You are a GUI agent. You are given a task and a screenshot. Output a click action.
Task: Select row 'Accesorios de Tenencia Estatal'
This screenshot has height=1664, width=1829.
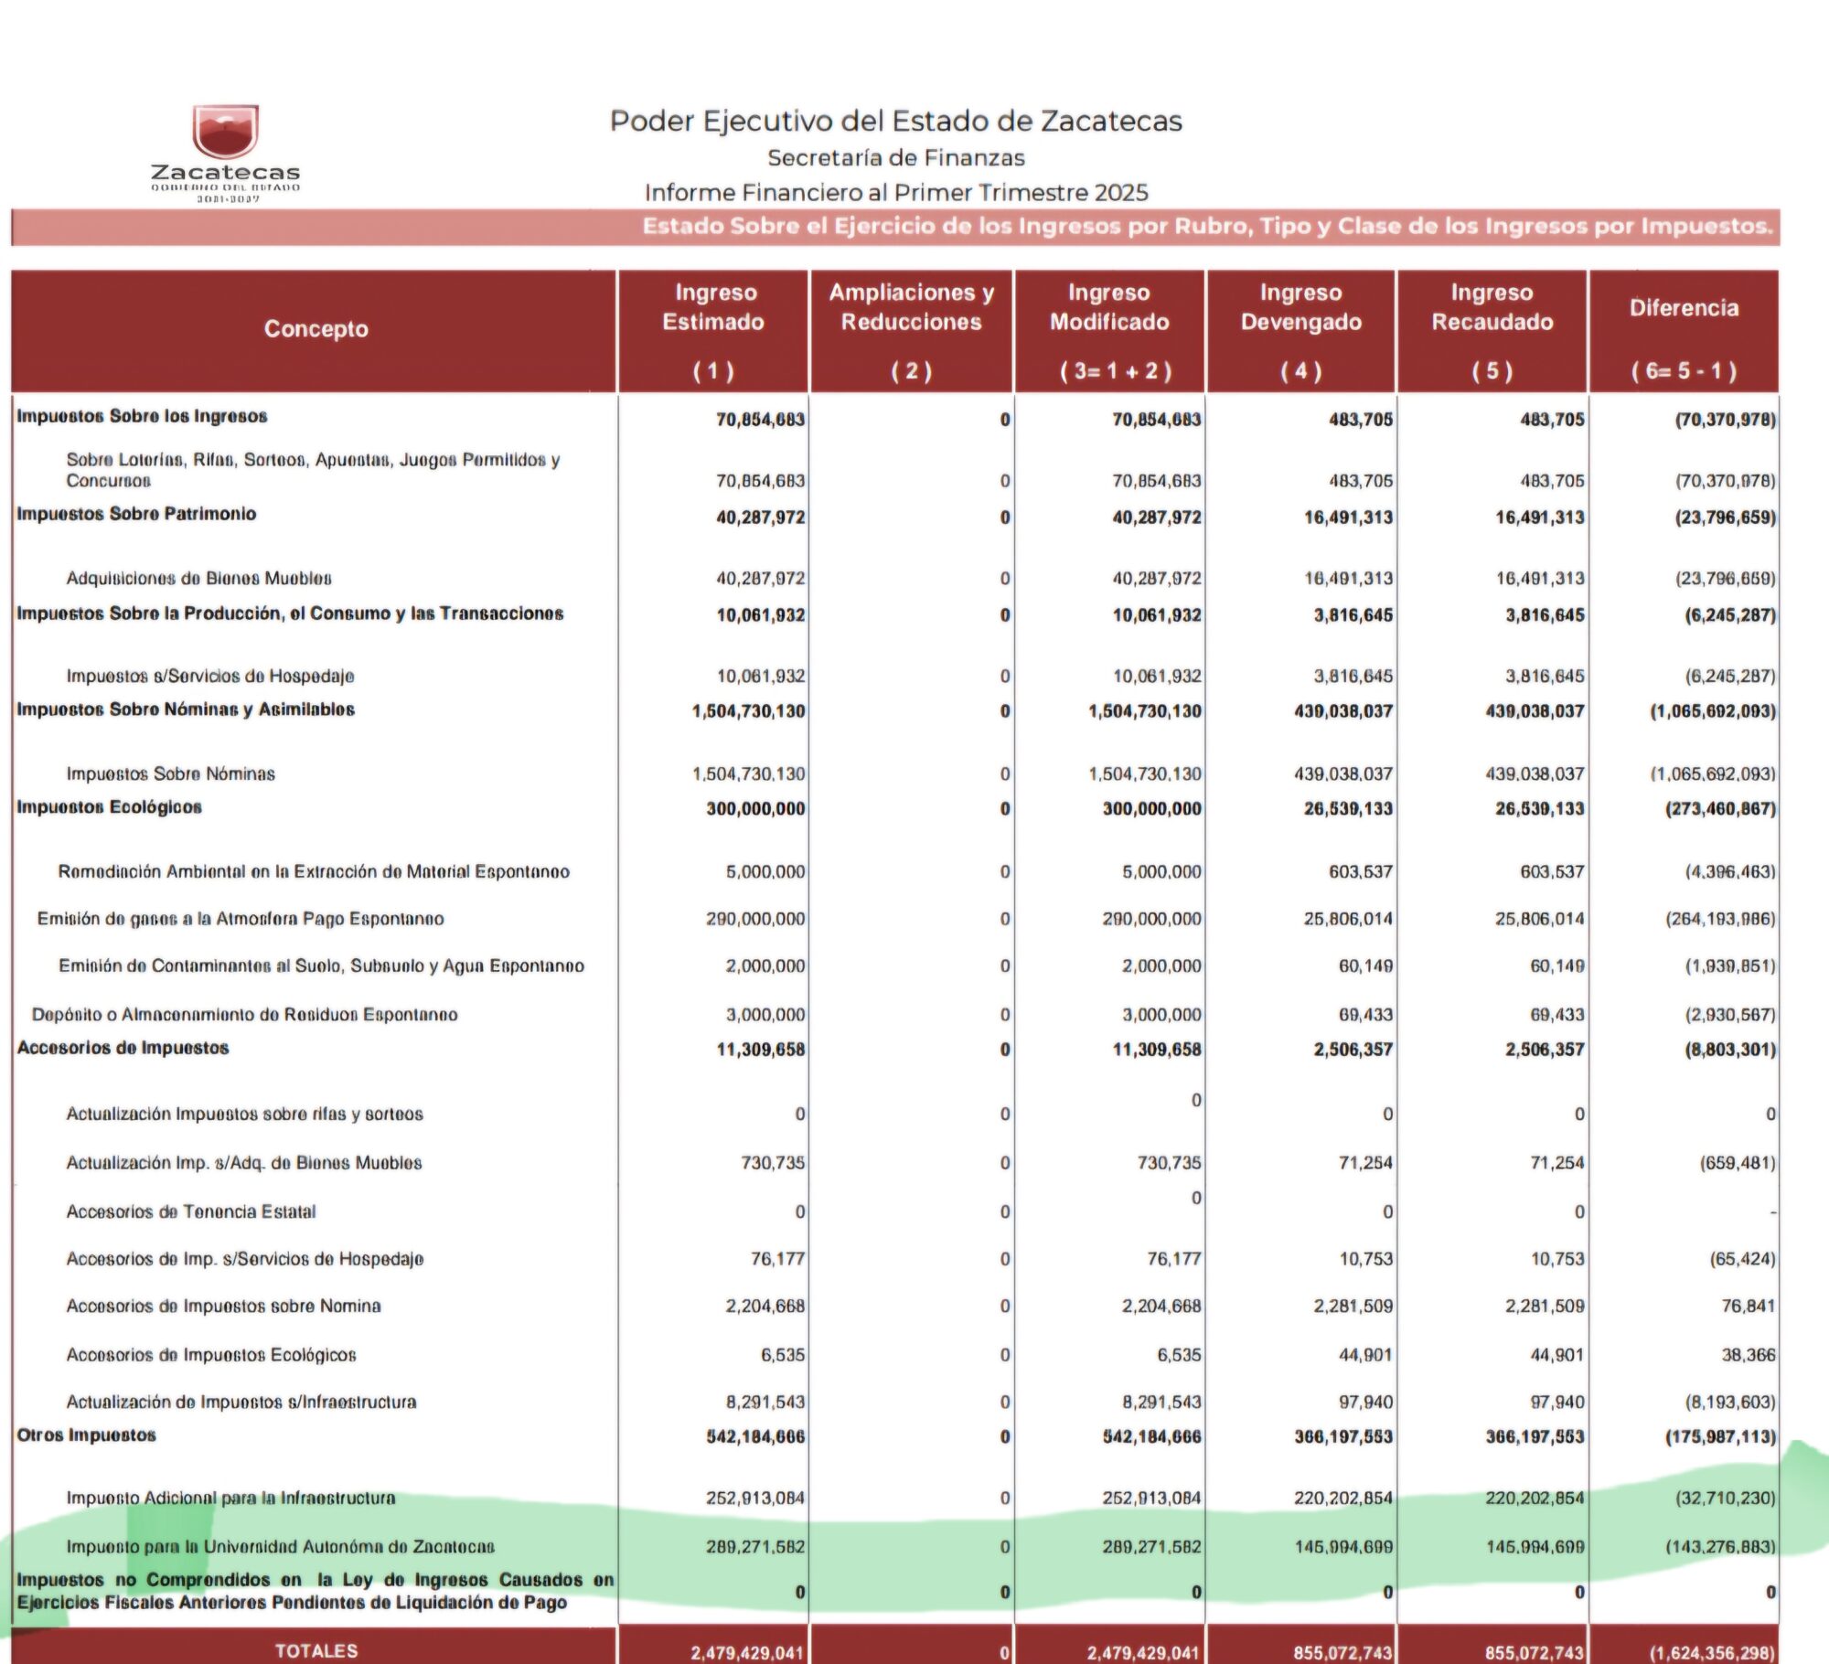point(896,1211)
